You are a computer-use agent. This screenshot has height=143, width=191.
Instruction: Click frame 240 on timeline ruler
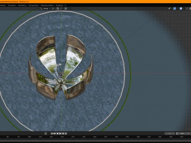[x=182, y=137]
